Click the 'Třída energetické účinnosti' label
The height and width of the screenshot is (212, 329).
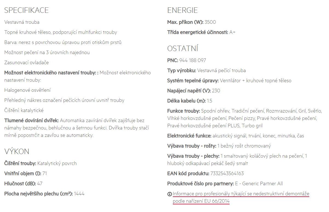[198, 32]
